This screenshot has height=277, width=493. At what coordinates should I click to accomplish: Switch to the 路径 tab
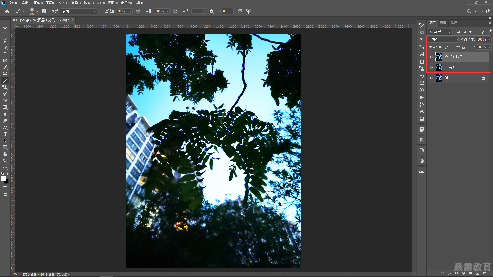point(454,23)
